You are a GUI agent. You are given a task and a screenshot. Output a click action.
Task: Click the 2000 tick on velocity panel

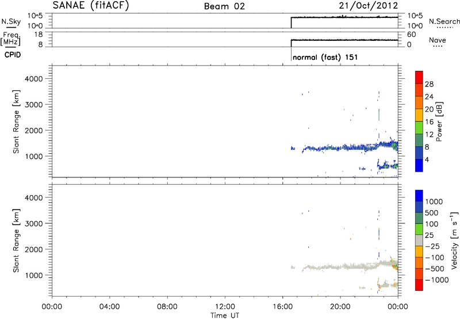33,249
